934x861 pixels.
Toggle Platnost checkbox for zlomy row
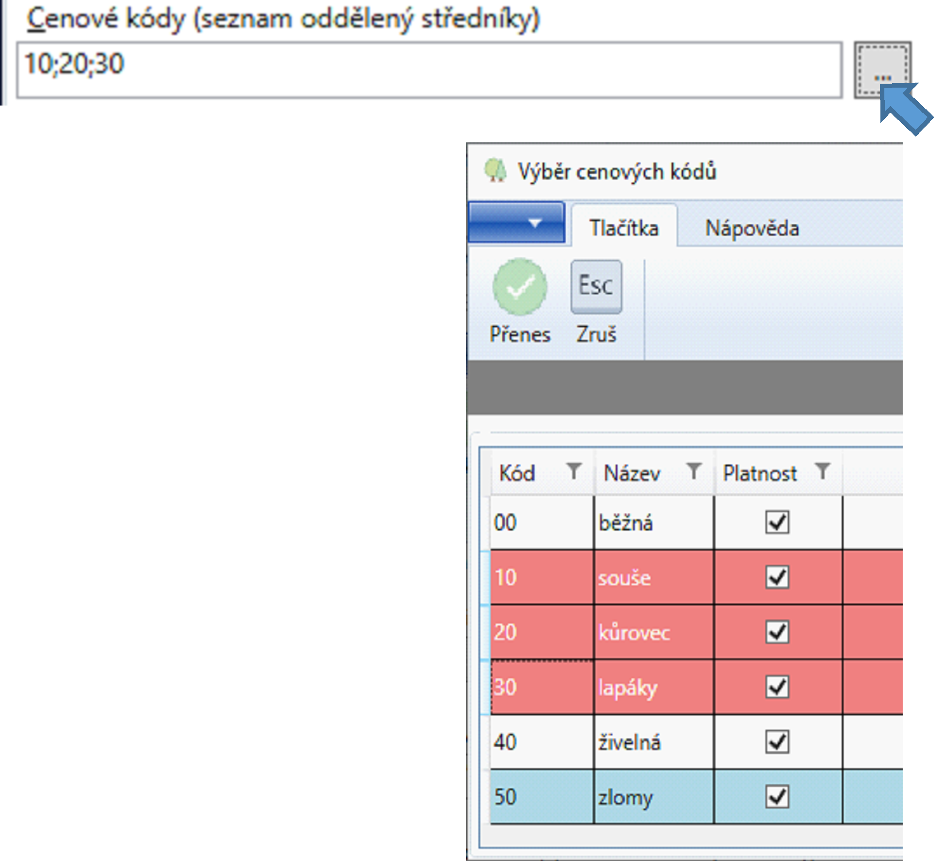(x=777, y=797)
